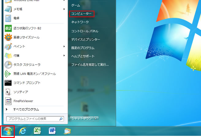
Task: Open the メモ帳 notepad icon
Action: 8,9
